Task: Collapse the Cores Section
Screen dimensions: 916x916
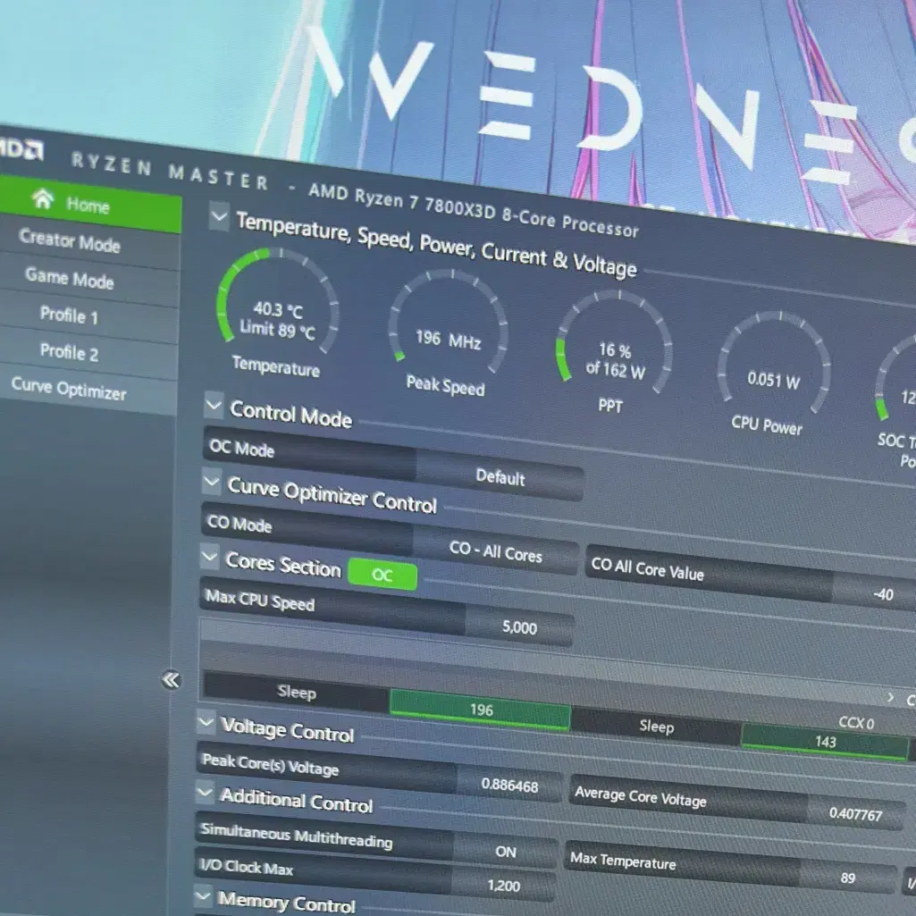Action: tap(209, 557)
